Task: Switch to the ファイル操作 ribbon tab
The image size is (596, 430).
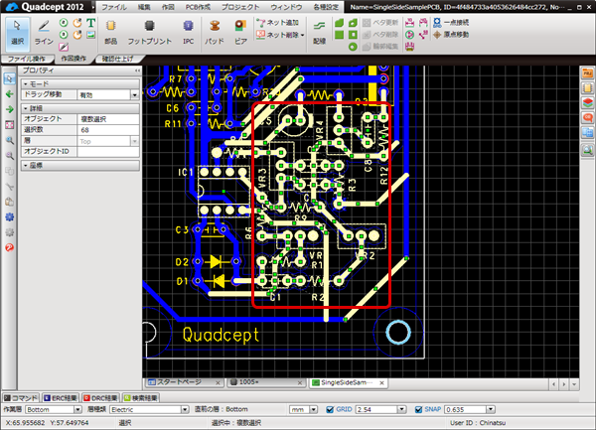Action: pos(26,59)
